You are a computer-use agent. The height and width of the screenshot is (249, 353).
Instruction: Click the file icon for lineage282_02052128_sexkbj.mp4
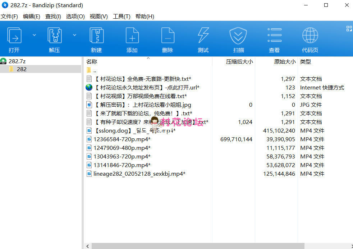coord(89,174)
